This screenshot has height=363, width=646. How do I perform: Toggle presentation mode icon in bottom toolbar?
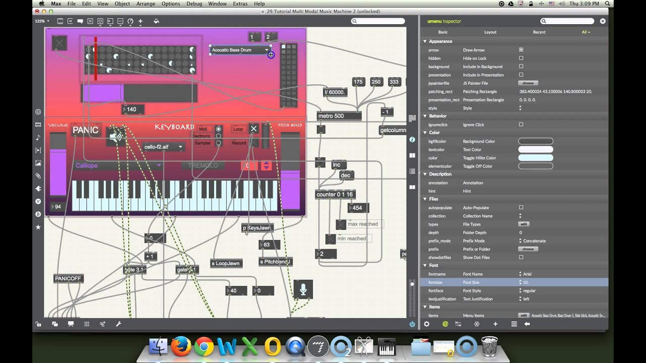[71, 324]
